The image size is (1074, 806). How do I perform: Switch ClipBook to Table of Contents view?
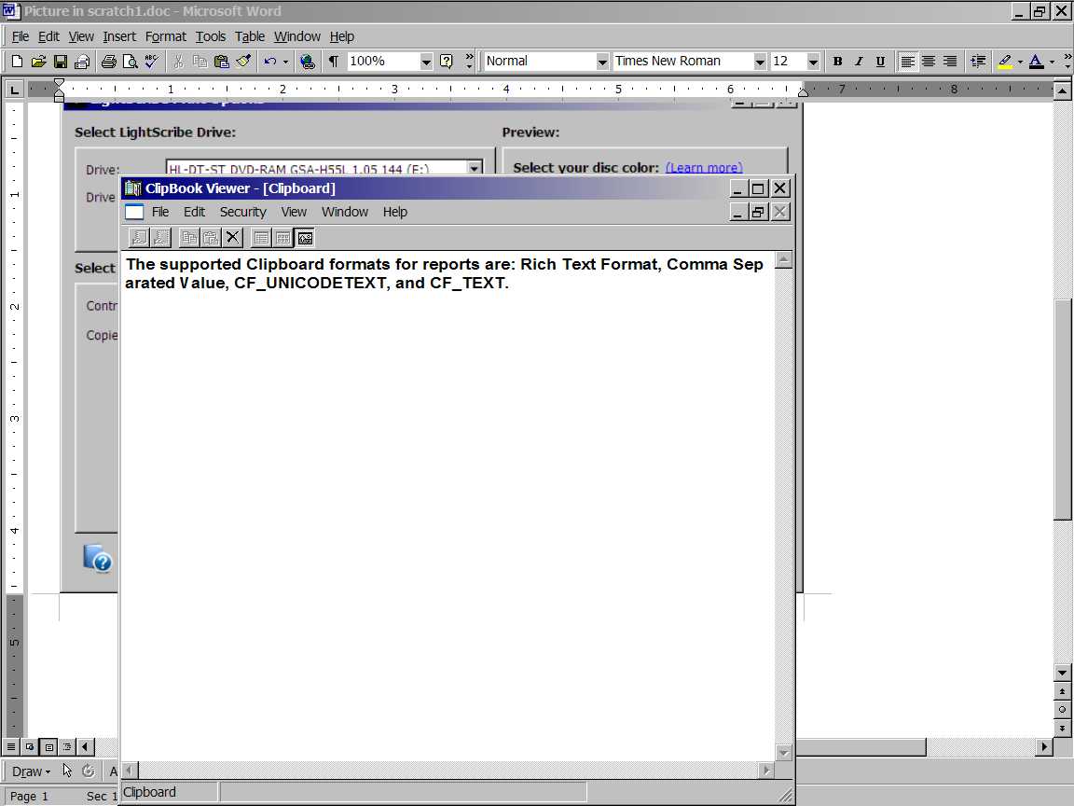point(261,238)
